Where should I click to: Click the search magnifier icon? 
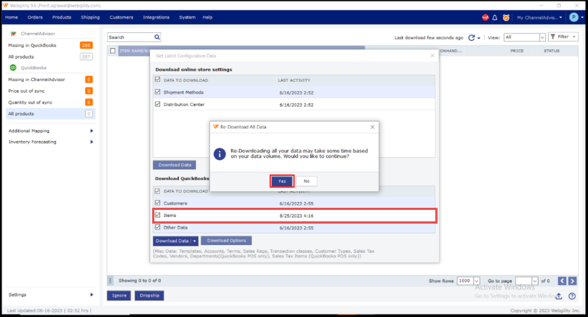click(x=157, y=37)
